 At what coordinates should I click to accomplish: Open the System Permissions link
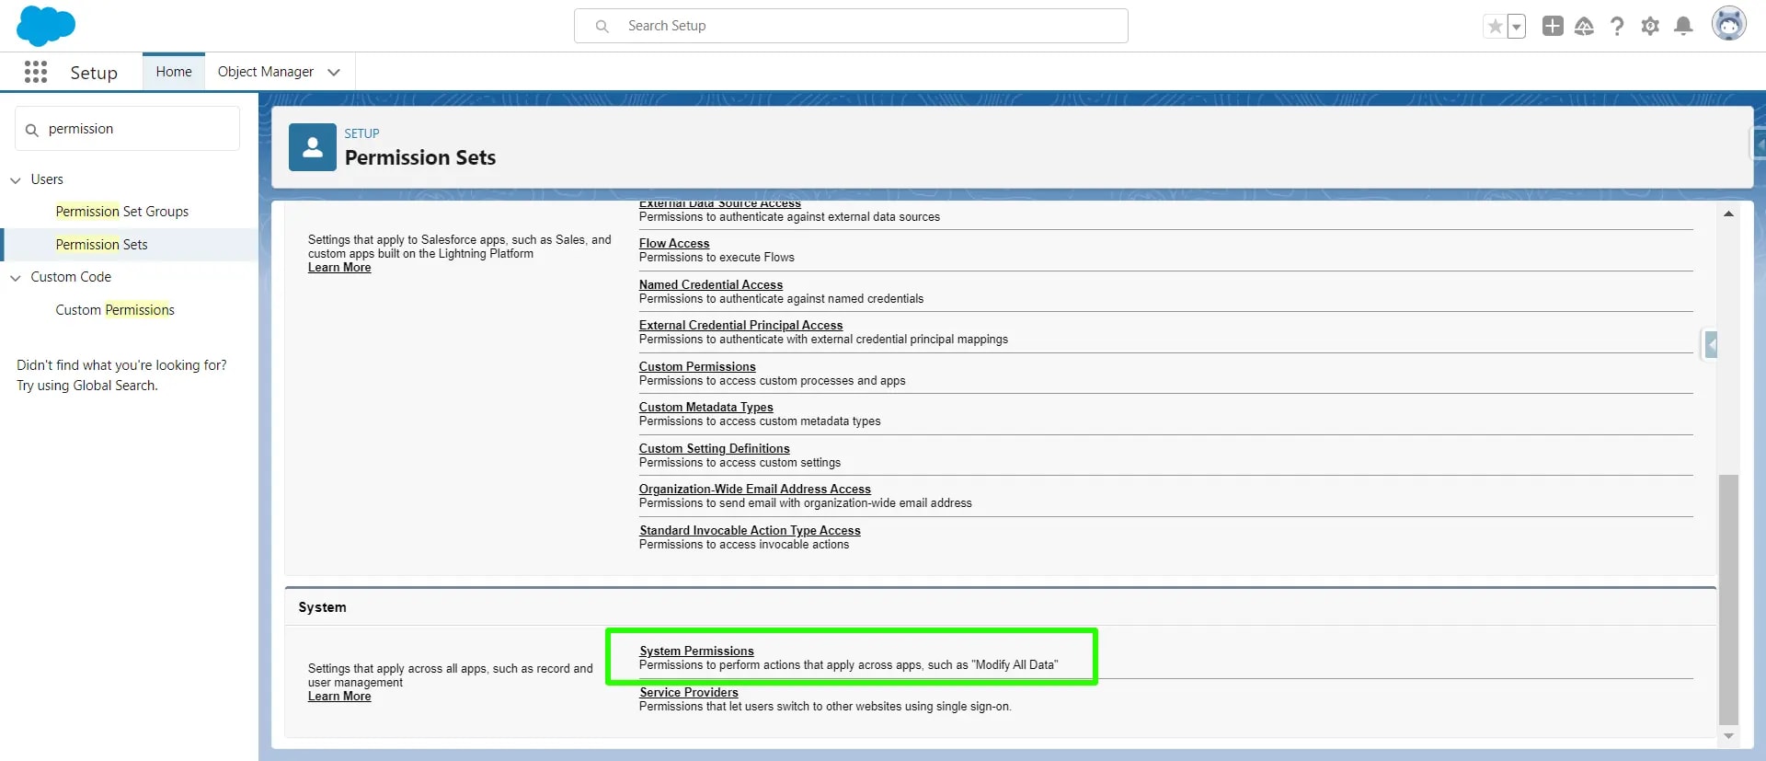696,651
